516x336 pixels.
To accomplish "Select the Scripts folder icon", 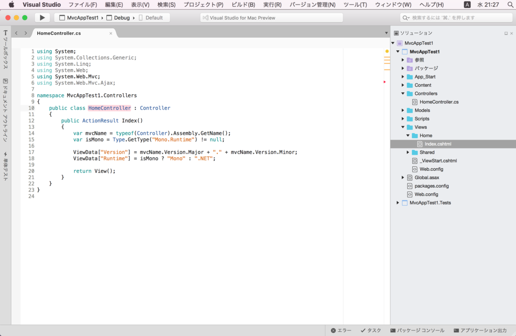I will (x=410, y=119).
